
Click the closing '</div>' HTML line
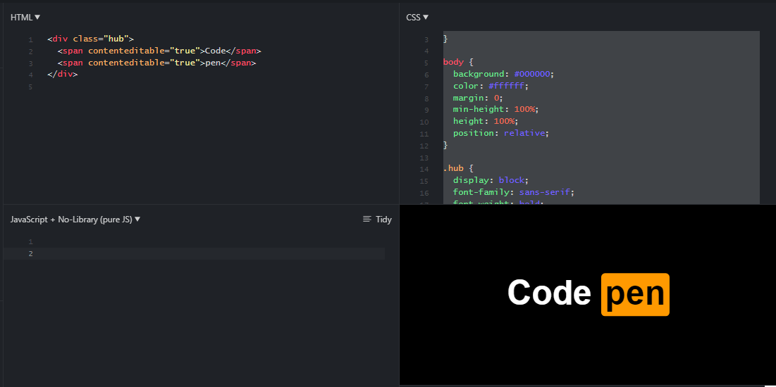[x=62, y=75]
